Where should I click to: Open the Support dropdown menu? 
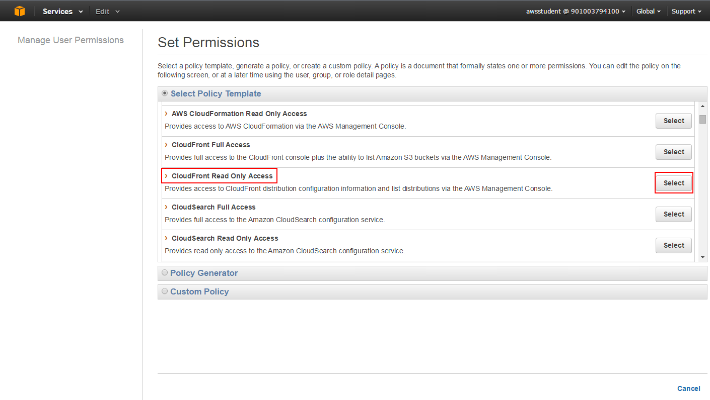tap(686, 11)
